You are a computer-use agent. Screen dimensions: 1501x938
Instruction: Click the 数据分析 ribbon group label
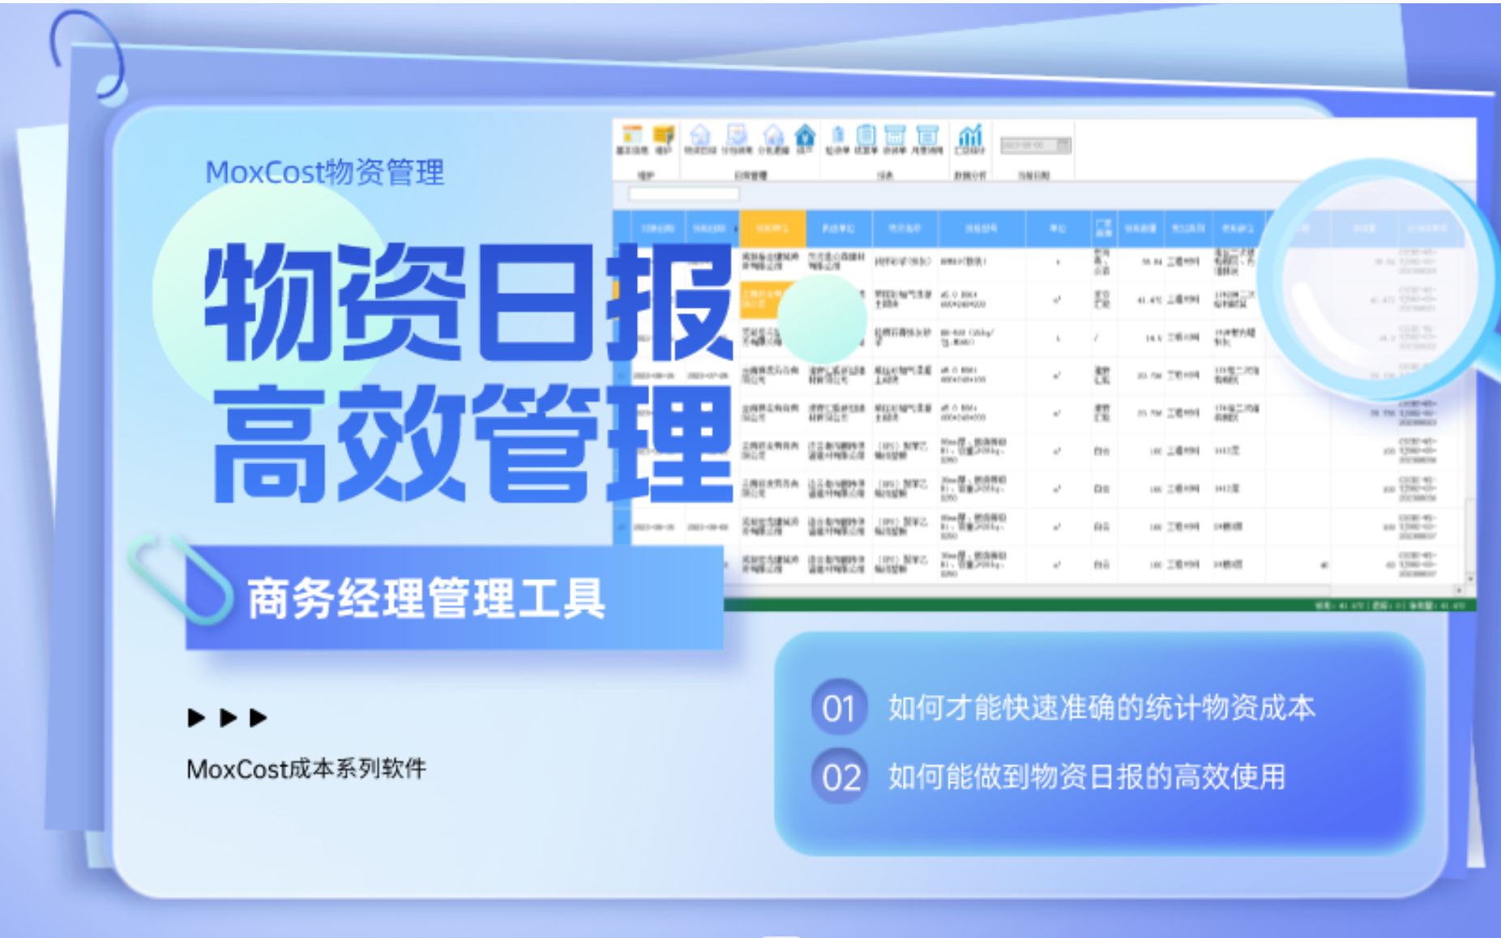pyautogui.click(x=969, y=175)
